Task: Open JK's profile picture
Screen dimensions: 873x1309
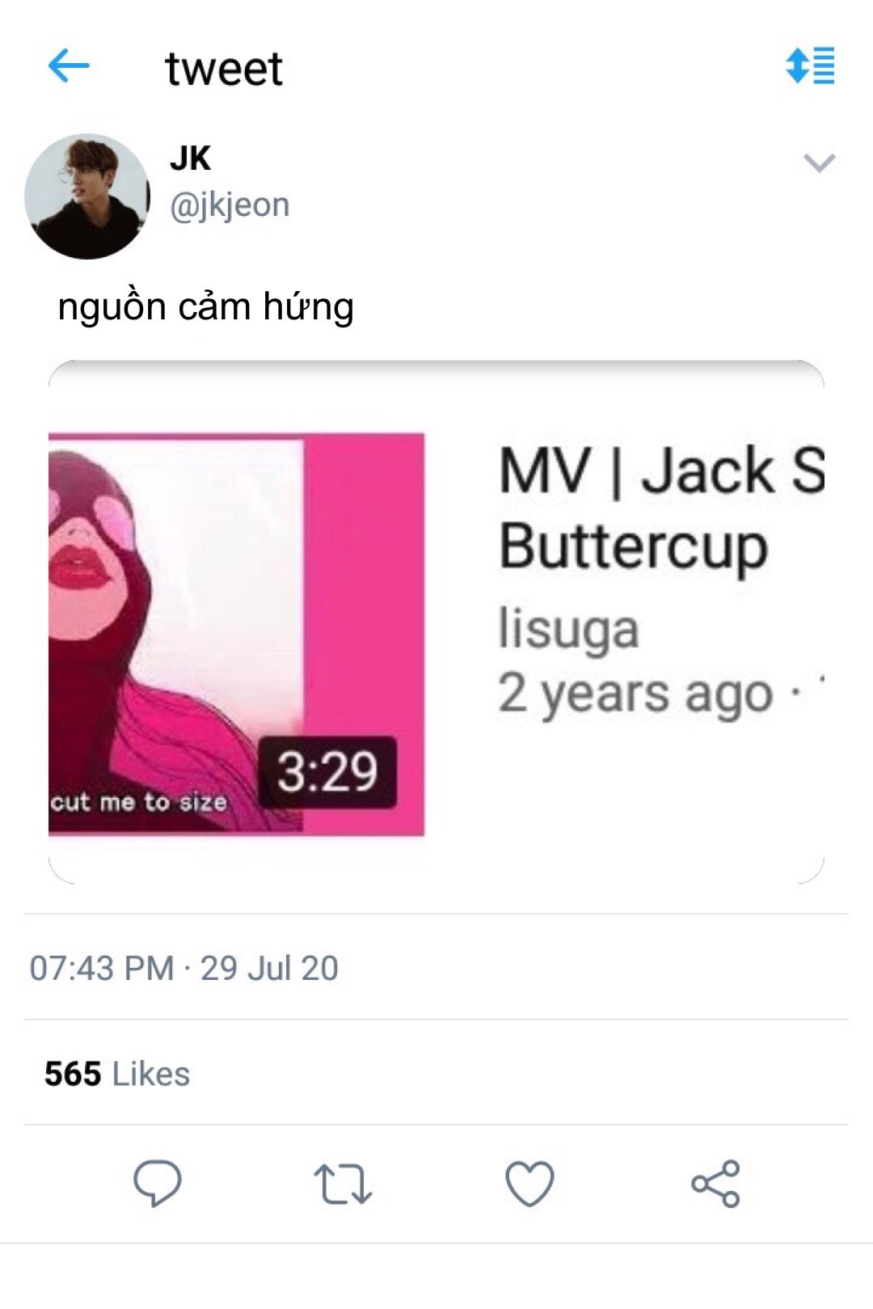Action: [x=87, y=196]
